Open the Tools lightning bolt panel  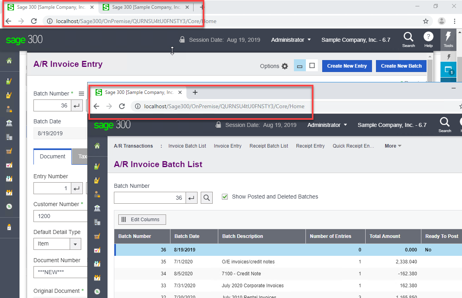point(448,39)
